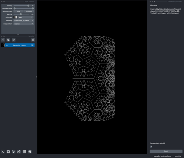Click the Toot! button

(166, 151)
